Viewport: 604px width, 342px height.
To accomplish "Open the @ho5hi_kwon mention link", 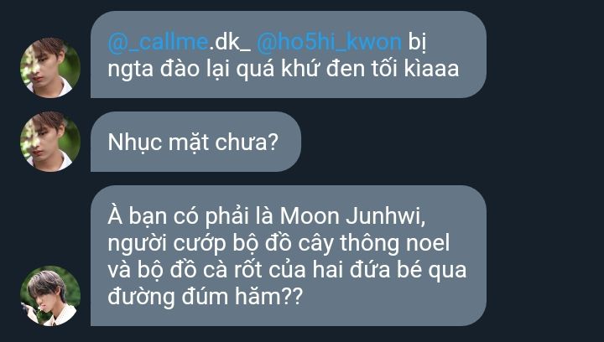I will tap(330, 42).
